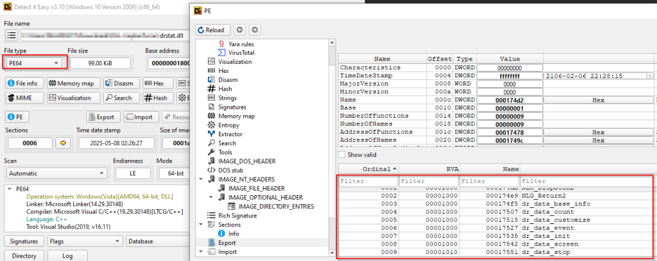Select DOS stub in the tree

tap(230, 170)
